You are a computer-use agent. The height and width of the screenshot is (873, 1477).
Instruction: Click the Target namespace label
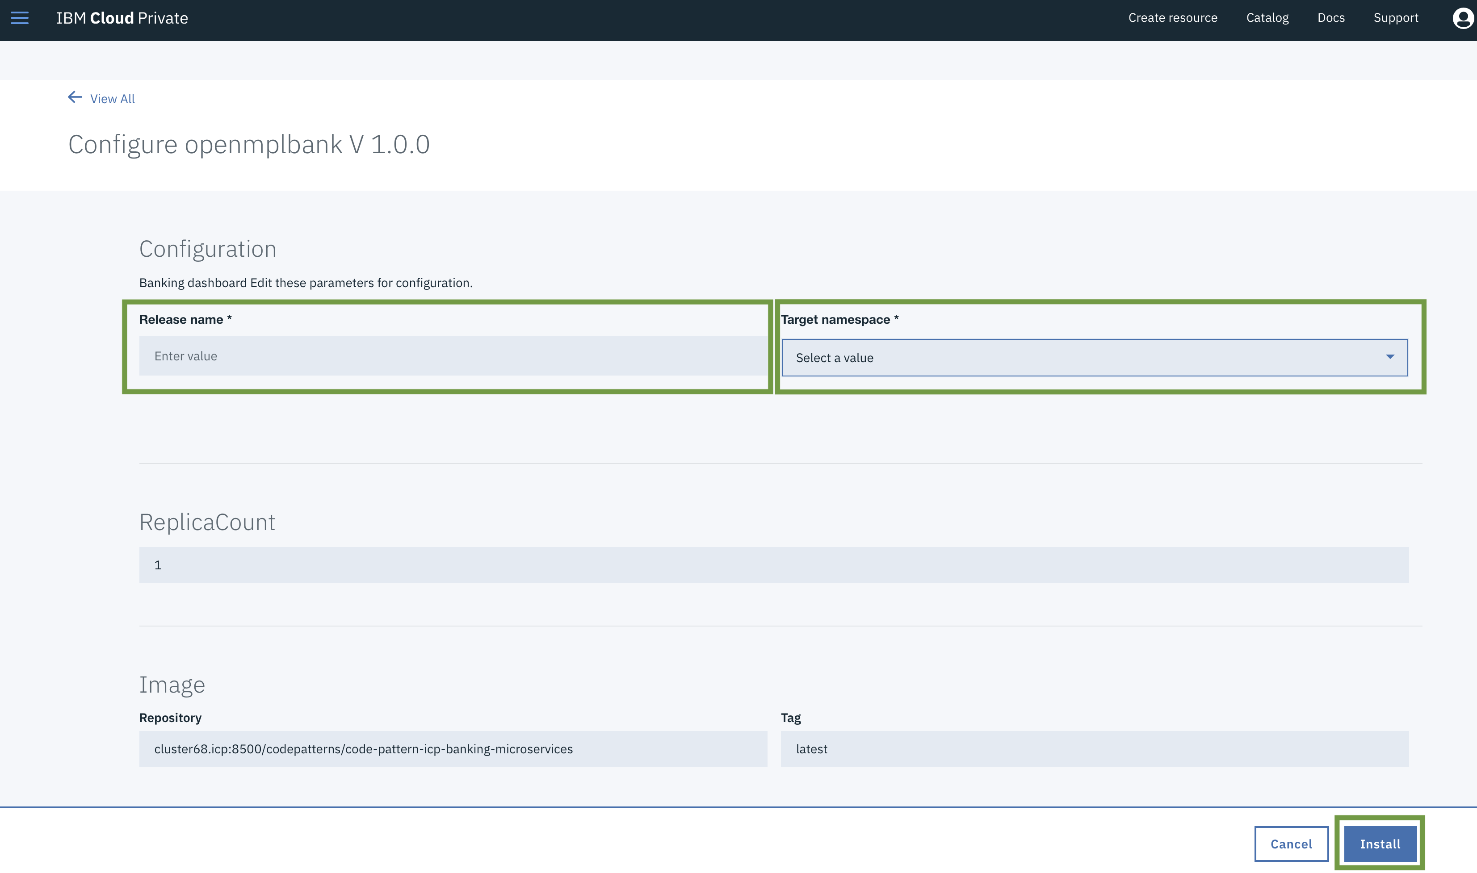tap(835, 319)
